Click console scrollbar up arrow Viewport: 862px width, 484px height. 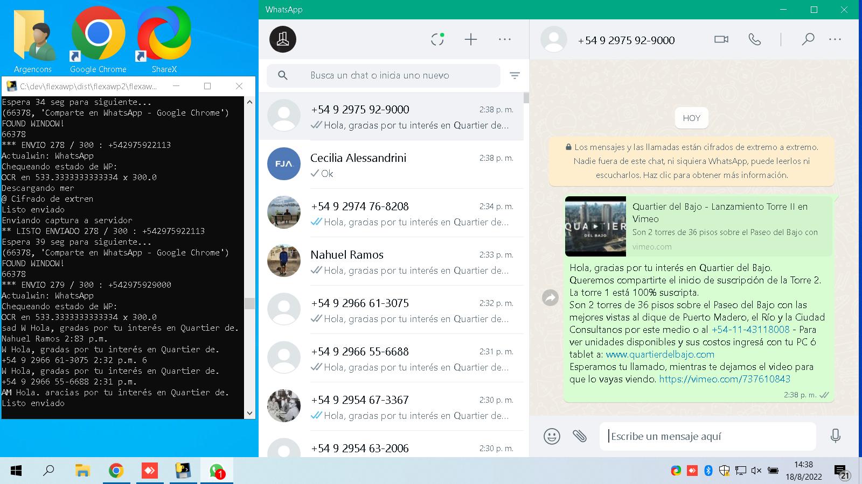pyautogui.click(x=249, y=102)
